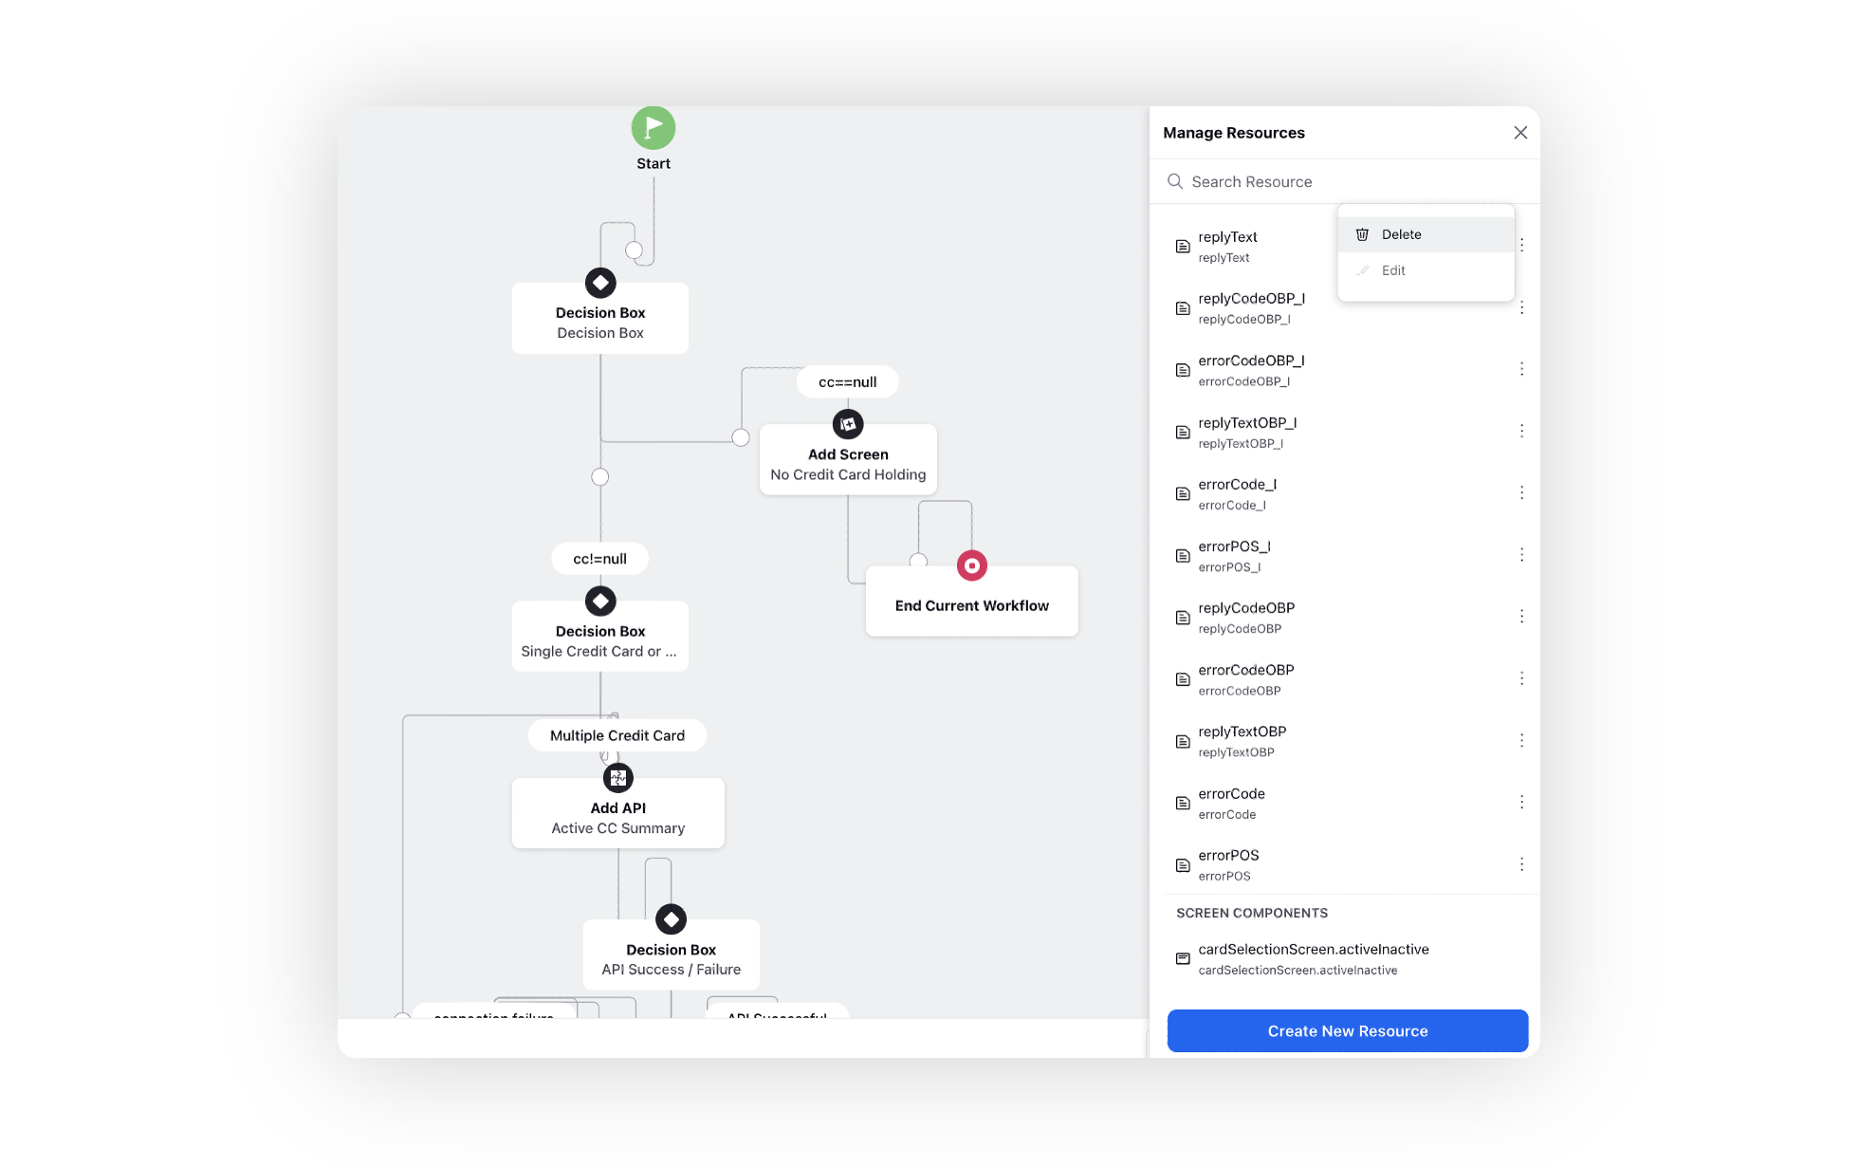Click the cc==null condition label on workflow
The image size is (1859, 1167).
tap(850, 381)
